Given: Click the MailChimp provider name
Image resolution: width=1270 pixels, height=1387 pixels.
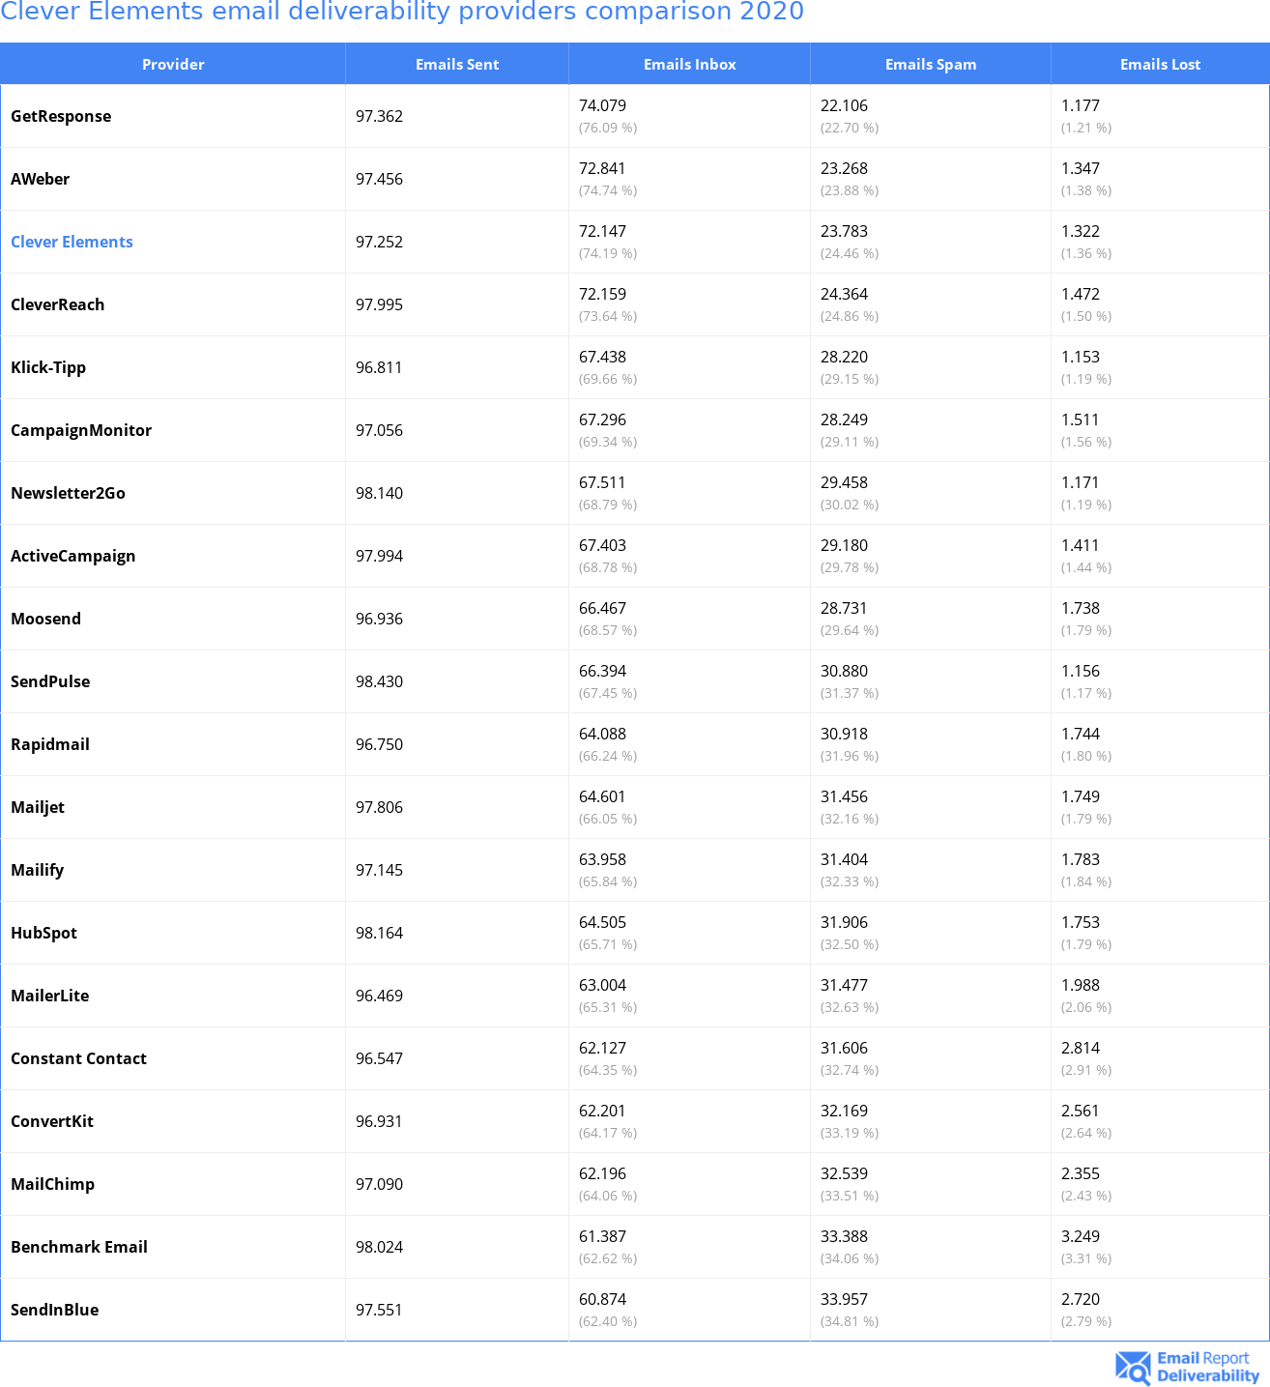Looking at the screenshot, I should point(52,1184).
